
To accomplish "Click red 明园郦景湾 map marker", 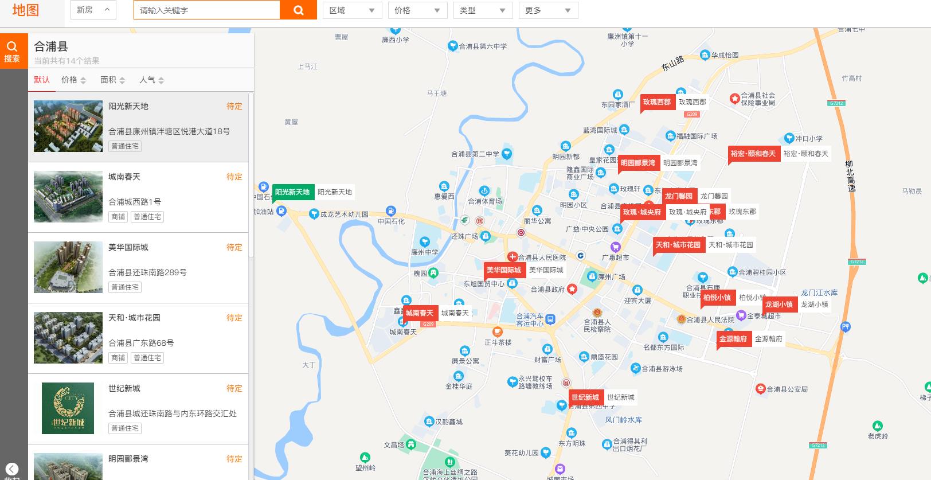I will 638,163.
